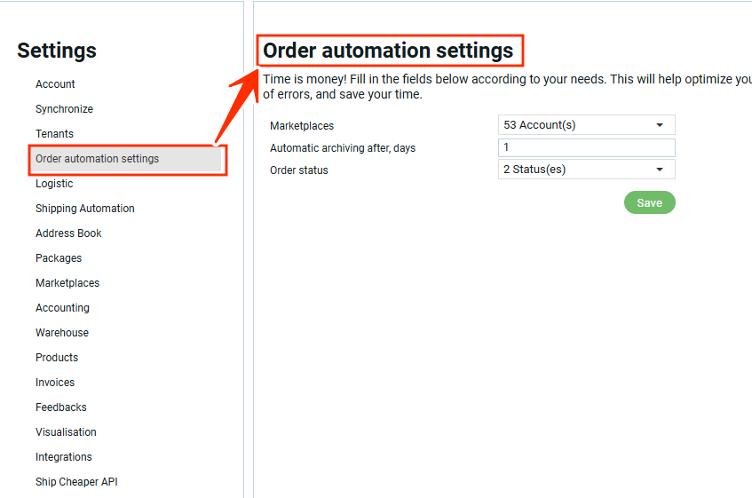Image resolution: width=752 pixels, height=498 pixels.
Task: Expand the Order status dropdown
Action: click(x=586, y=170)
